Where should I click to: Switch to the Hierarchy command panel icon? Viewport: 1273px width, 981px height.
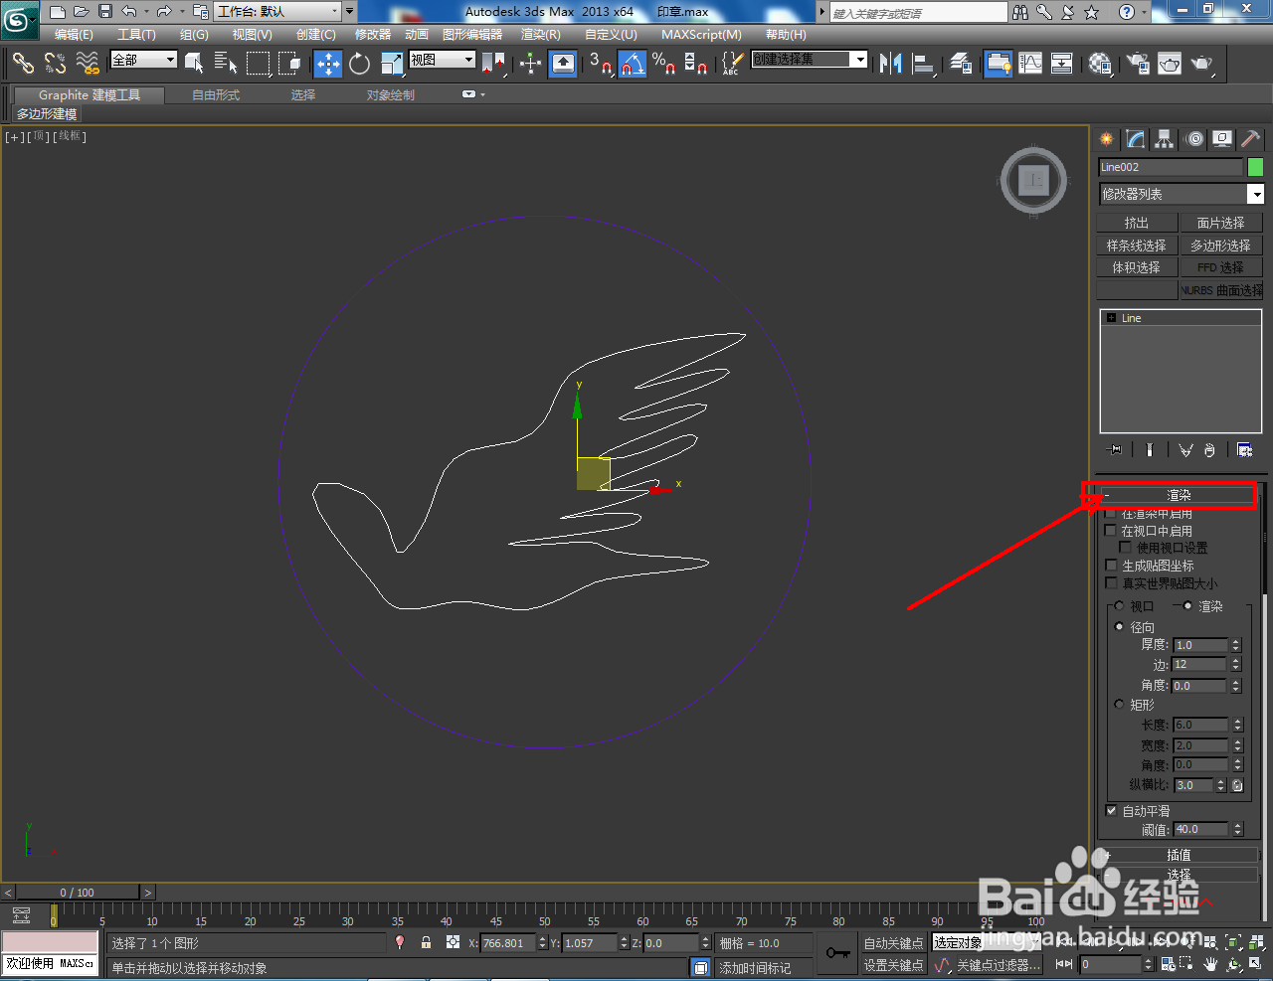pyautogui.click(x=1164, y=139)
